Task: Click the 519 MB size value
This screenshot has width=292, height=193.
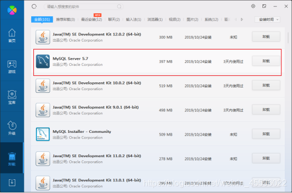Action: [166, 86]
